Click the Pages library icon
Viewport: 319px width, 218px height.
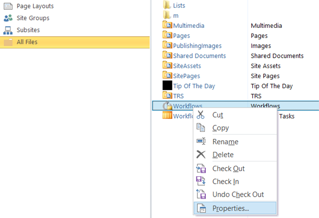[x=167, y=35]
